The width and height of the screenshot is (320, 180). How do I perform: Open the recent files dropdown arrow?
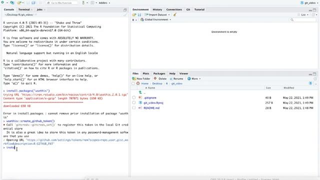coord(23,3)
